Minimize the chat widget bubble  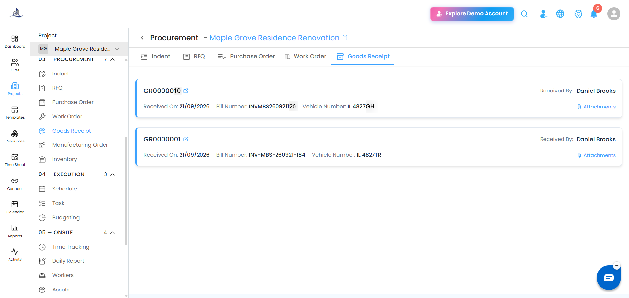[617, 265]
